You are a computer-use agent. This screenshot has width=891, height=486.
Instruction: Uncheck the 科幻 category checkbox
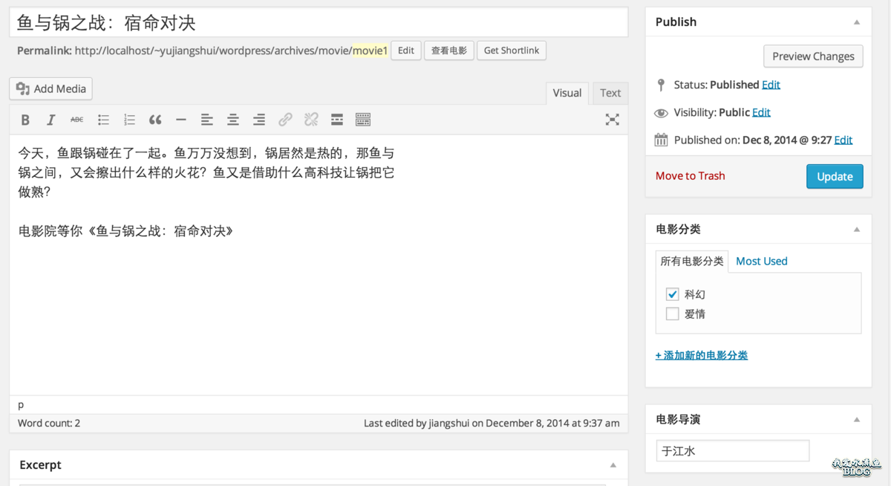[x=673, y=294]
